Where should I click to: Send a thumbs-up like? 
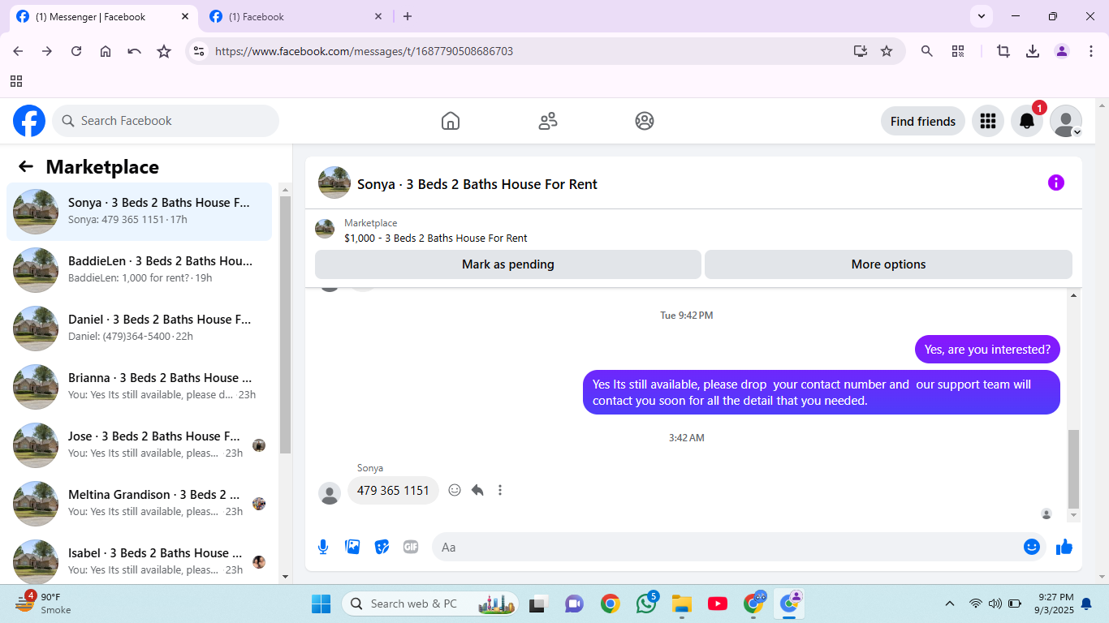point(1064,547)
